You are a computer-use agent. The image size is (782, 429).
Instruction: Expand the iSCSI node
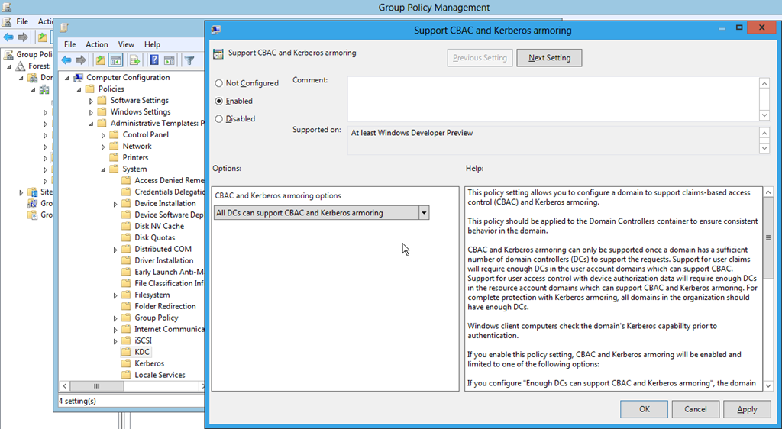point(115,341)
